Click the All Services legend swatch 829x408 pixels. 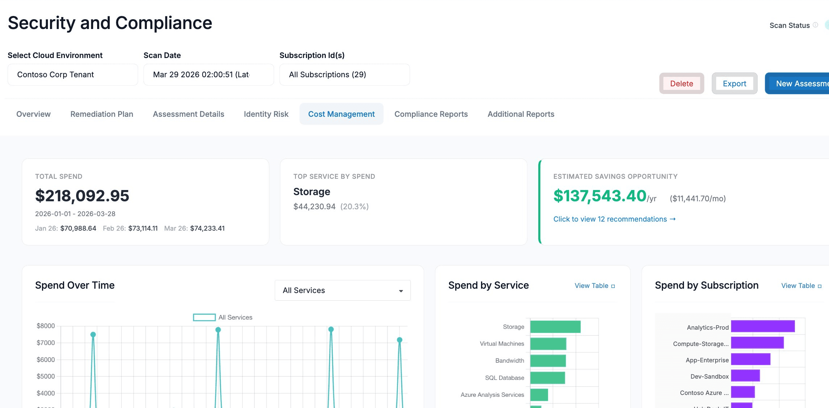click(x=204, y=317)
